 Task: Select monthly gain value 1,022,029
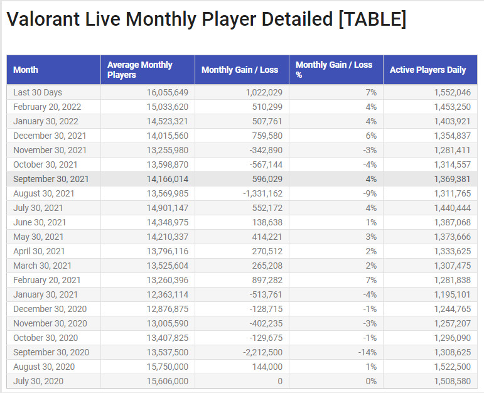point(264,92)
